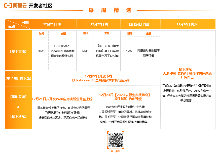This screenshot has height=157, width=219.
Task: Click the 16:00 time under 12月21日
Action: click(x=41, y=51)
